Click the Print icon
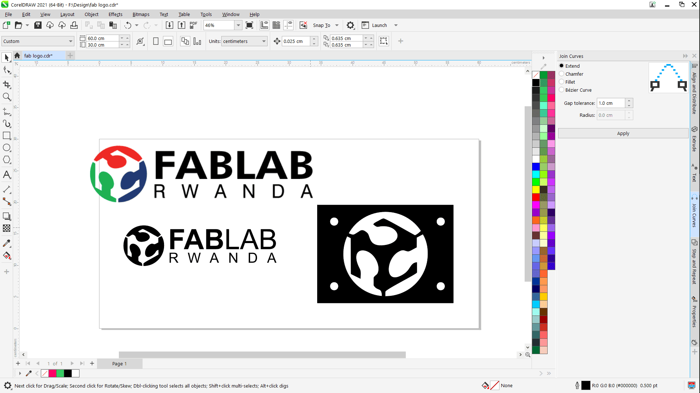This screenshot has width=700, height=393. [x=74, y=25]
